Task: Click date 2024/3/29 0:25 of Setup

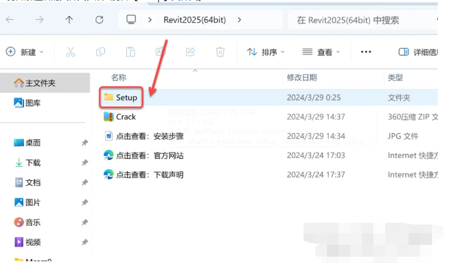Action: [x=313, y=97]
